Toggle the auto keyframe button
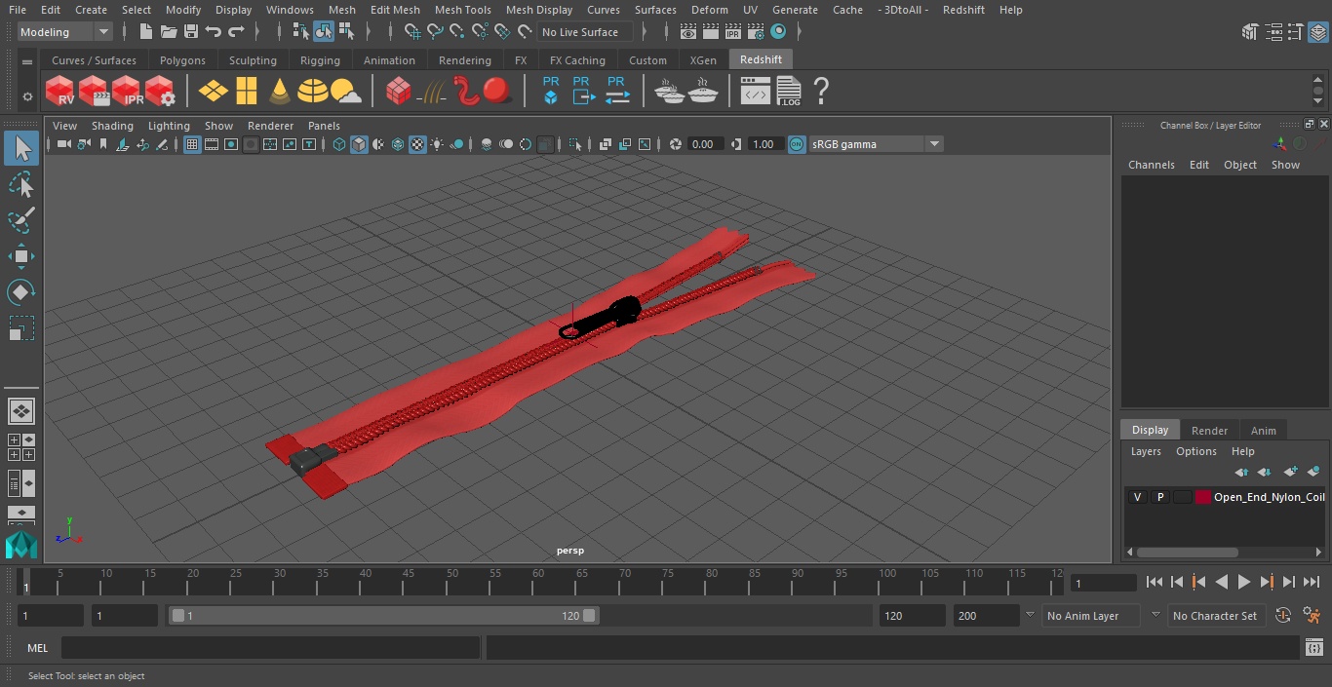The height and width of the screenshot is (687, 1332). (x=1283, y=616)
